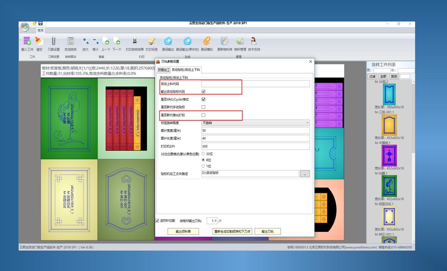
Task: Click the 自动上料代码 input field
Action: point(256,84)
